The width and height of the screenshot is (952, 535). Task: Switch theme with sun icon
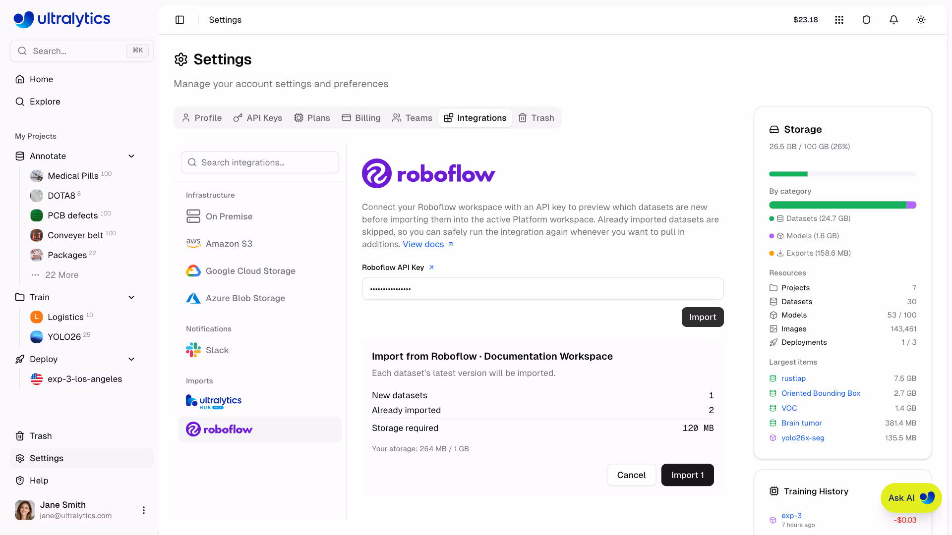(x=921, y=20)
